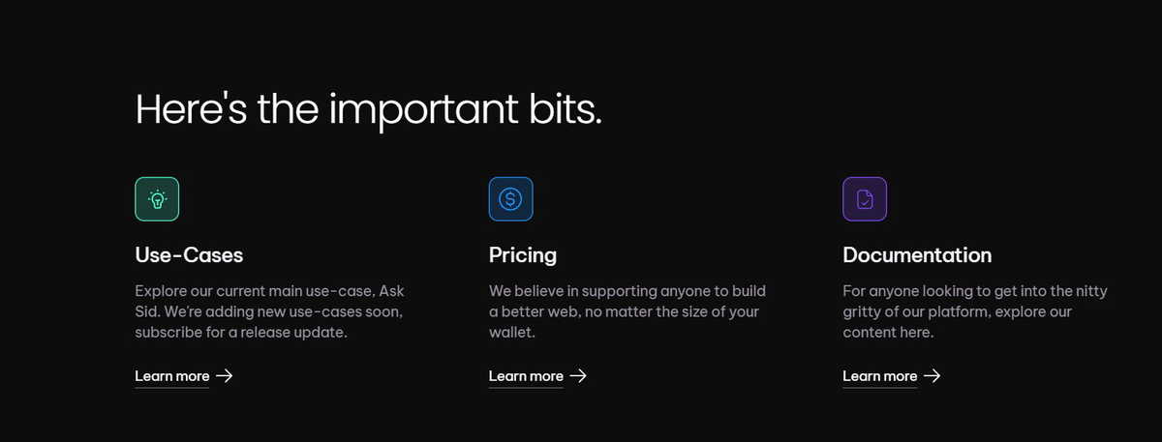The image size is (1162, 442).
Task: Follow the Learn more link under Pricing
Action: click(x=526, y=376)
